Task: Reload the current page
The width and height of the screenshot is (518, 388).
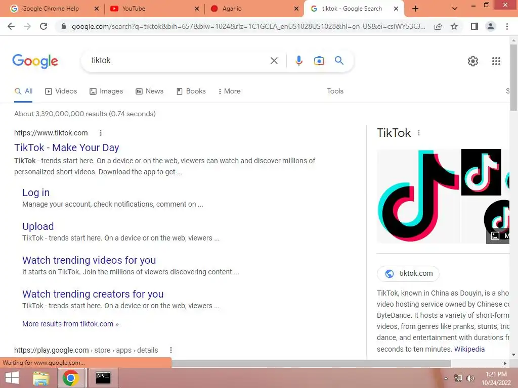Action: 44,26
